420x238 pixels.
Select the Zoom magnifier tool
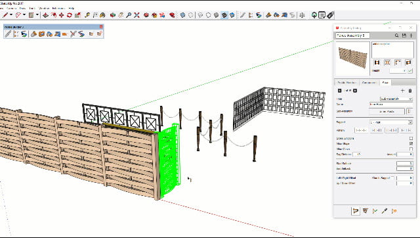point(129,15)
